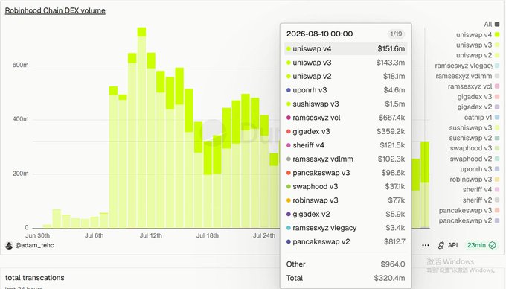Screen dimensions: 506x289
Task: Select the ramsesxyz vcl $667.4k tooltip row
Action: pos(345,118)
